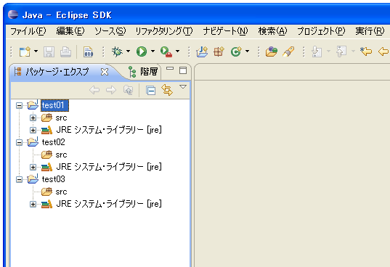
Task: Click the binary 010 build icon
Action: tap(89, 52)
